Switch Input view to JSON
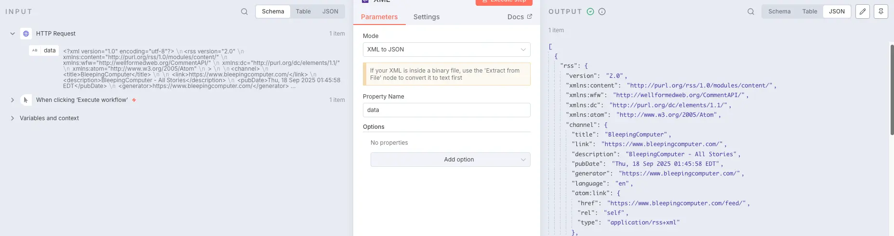The width and height of the screenshot is (894, 236). [x=330, y=12]
